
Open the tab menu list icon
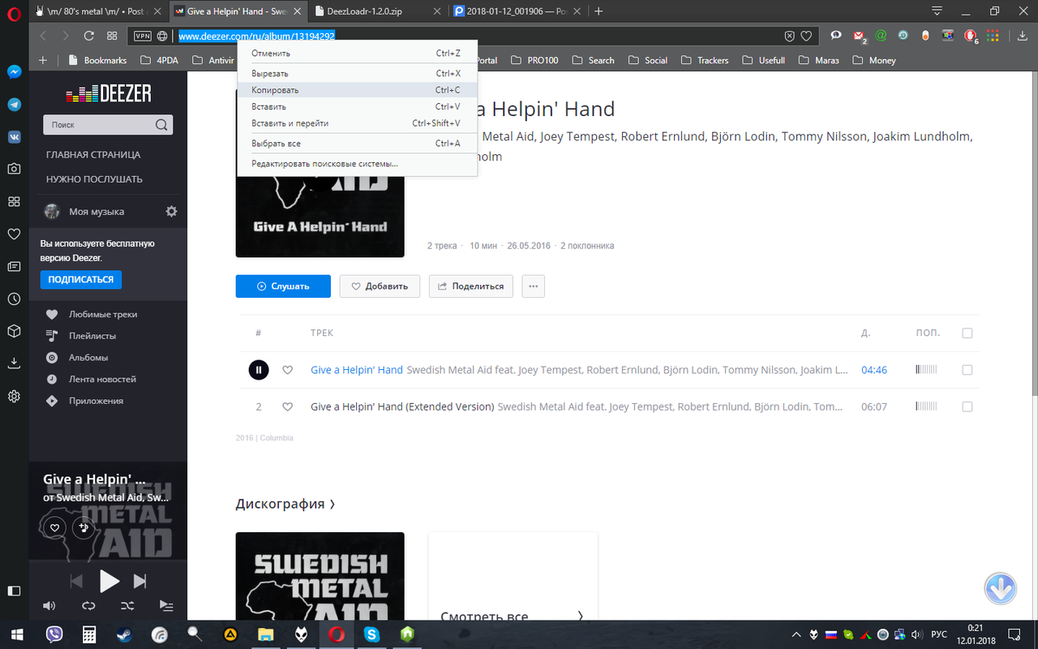pos(937,11)
